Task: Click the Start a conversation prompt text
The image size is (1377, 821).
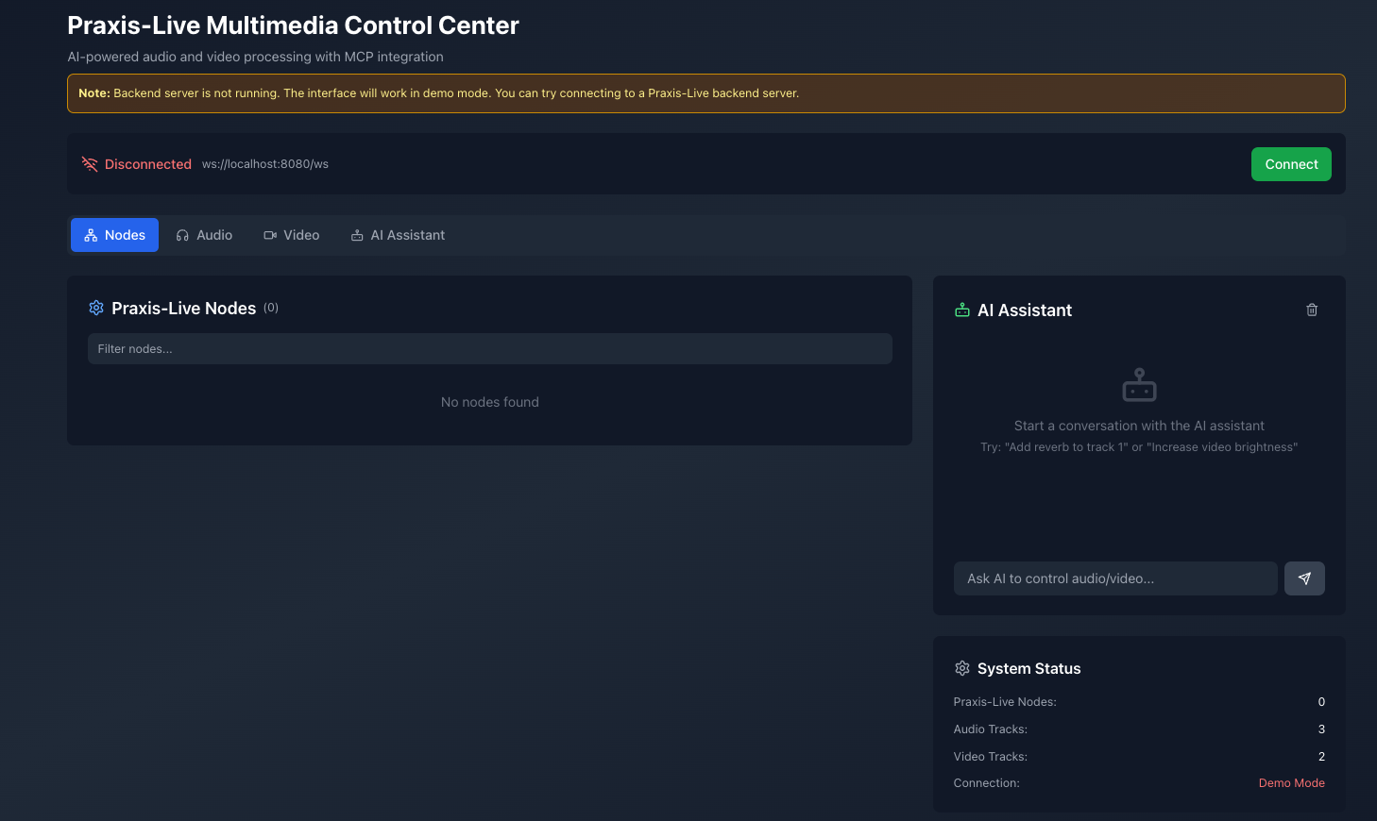Action: [x=1139, y=426]
